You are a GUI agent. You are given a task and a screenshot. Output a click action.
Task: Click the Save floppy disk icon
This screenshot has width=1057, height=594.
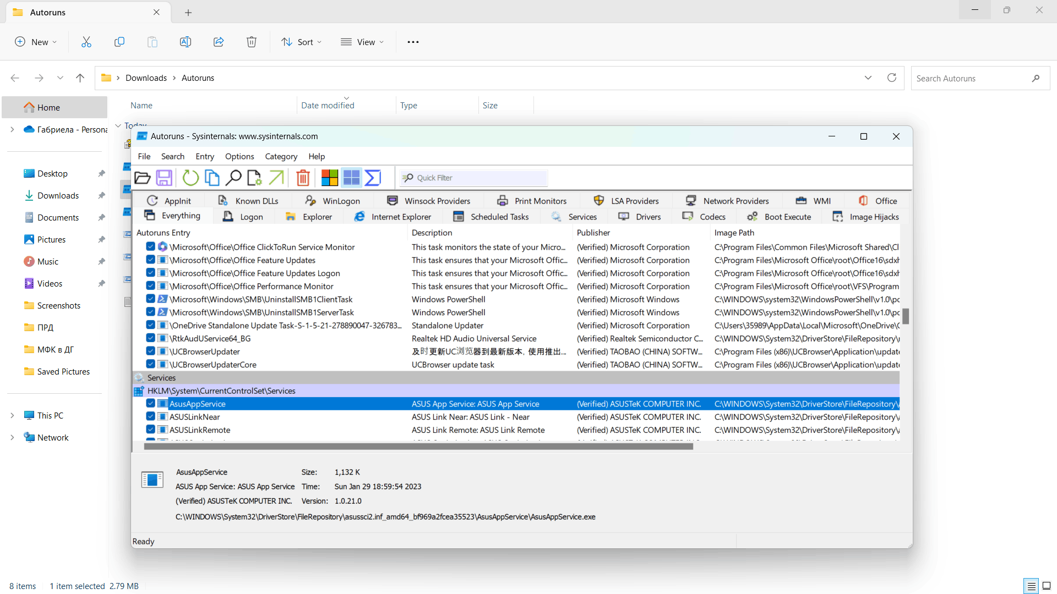164,178
